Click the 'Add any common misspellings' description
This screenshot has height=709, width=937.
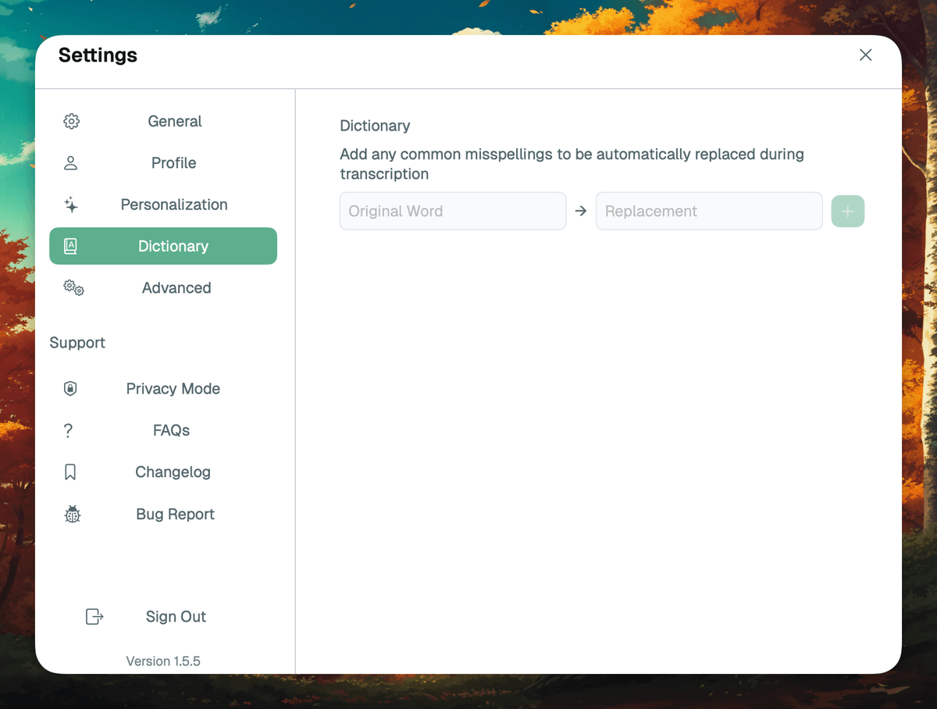pyautogui.click(x=572, y=164)
